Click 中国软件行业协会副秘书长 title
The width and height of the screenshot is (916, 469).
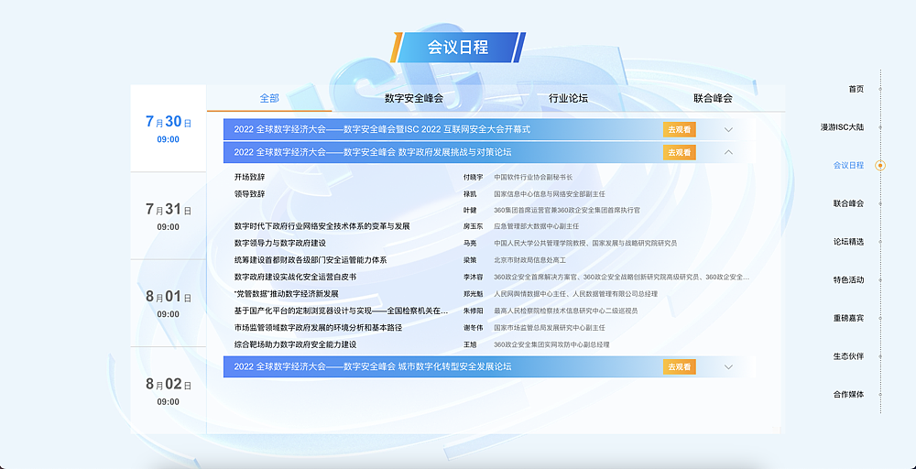[533, 177]
